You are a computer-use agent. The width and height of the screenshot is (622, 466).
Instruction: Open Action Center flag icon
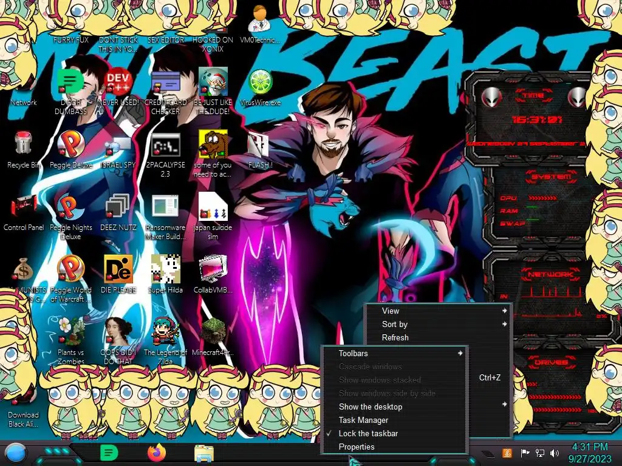coord(525,453)
